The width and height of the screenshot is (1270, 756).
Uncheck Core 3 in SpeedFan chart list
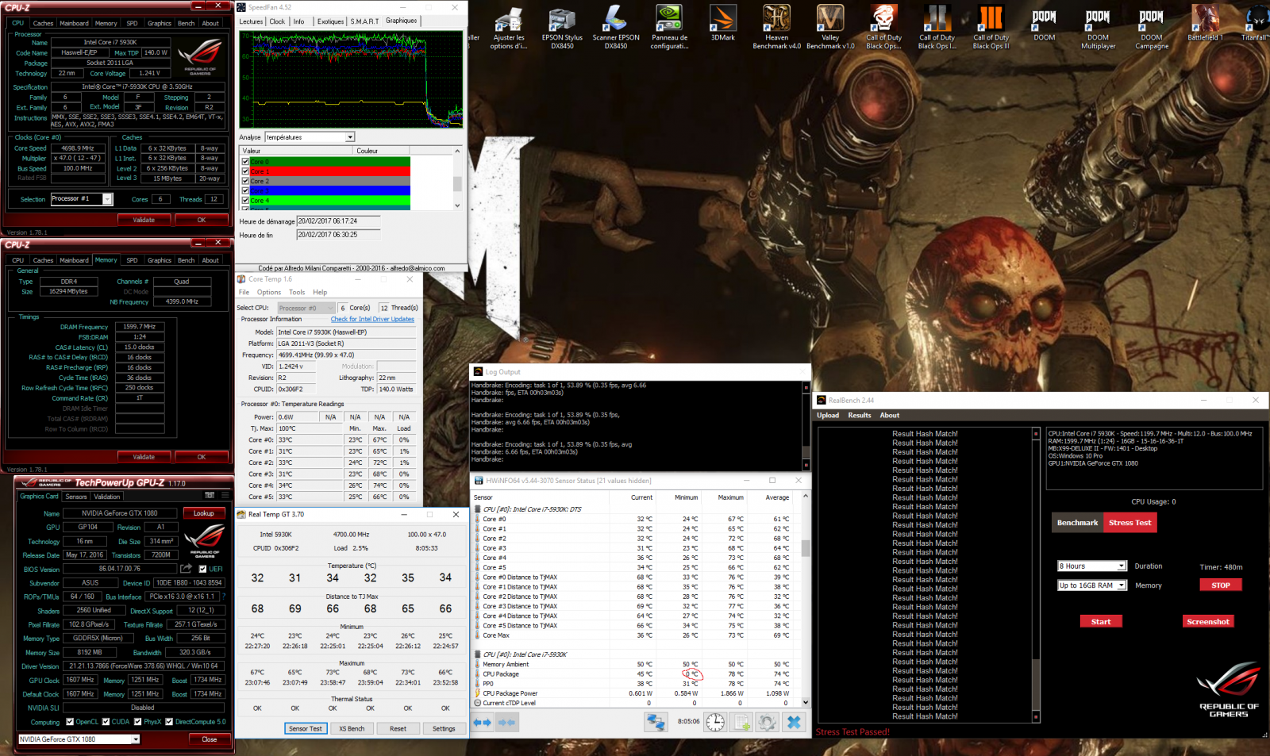point(245,190)
